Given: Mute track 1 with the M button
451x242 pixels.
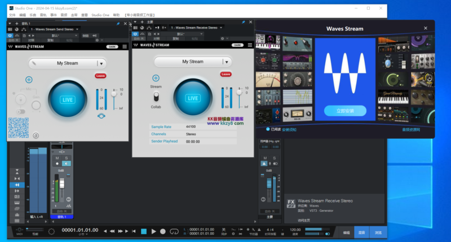Looking at the screenshot, I should pos(57,158).
